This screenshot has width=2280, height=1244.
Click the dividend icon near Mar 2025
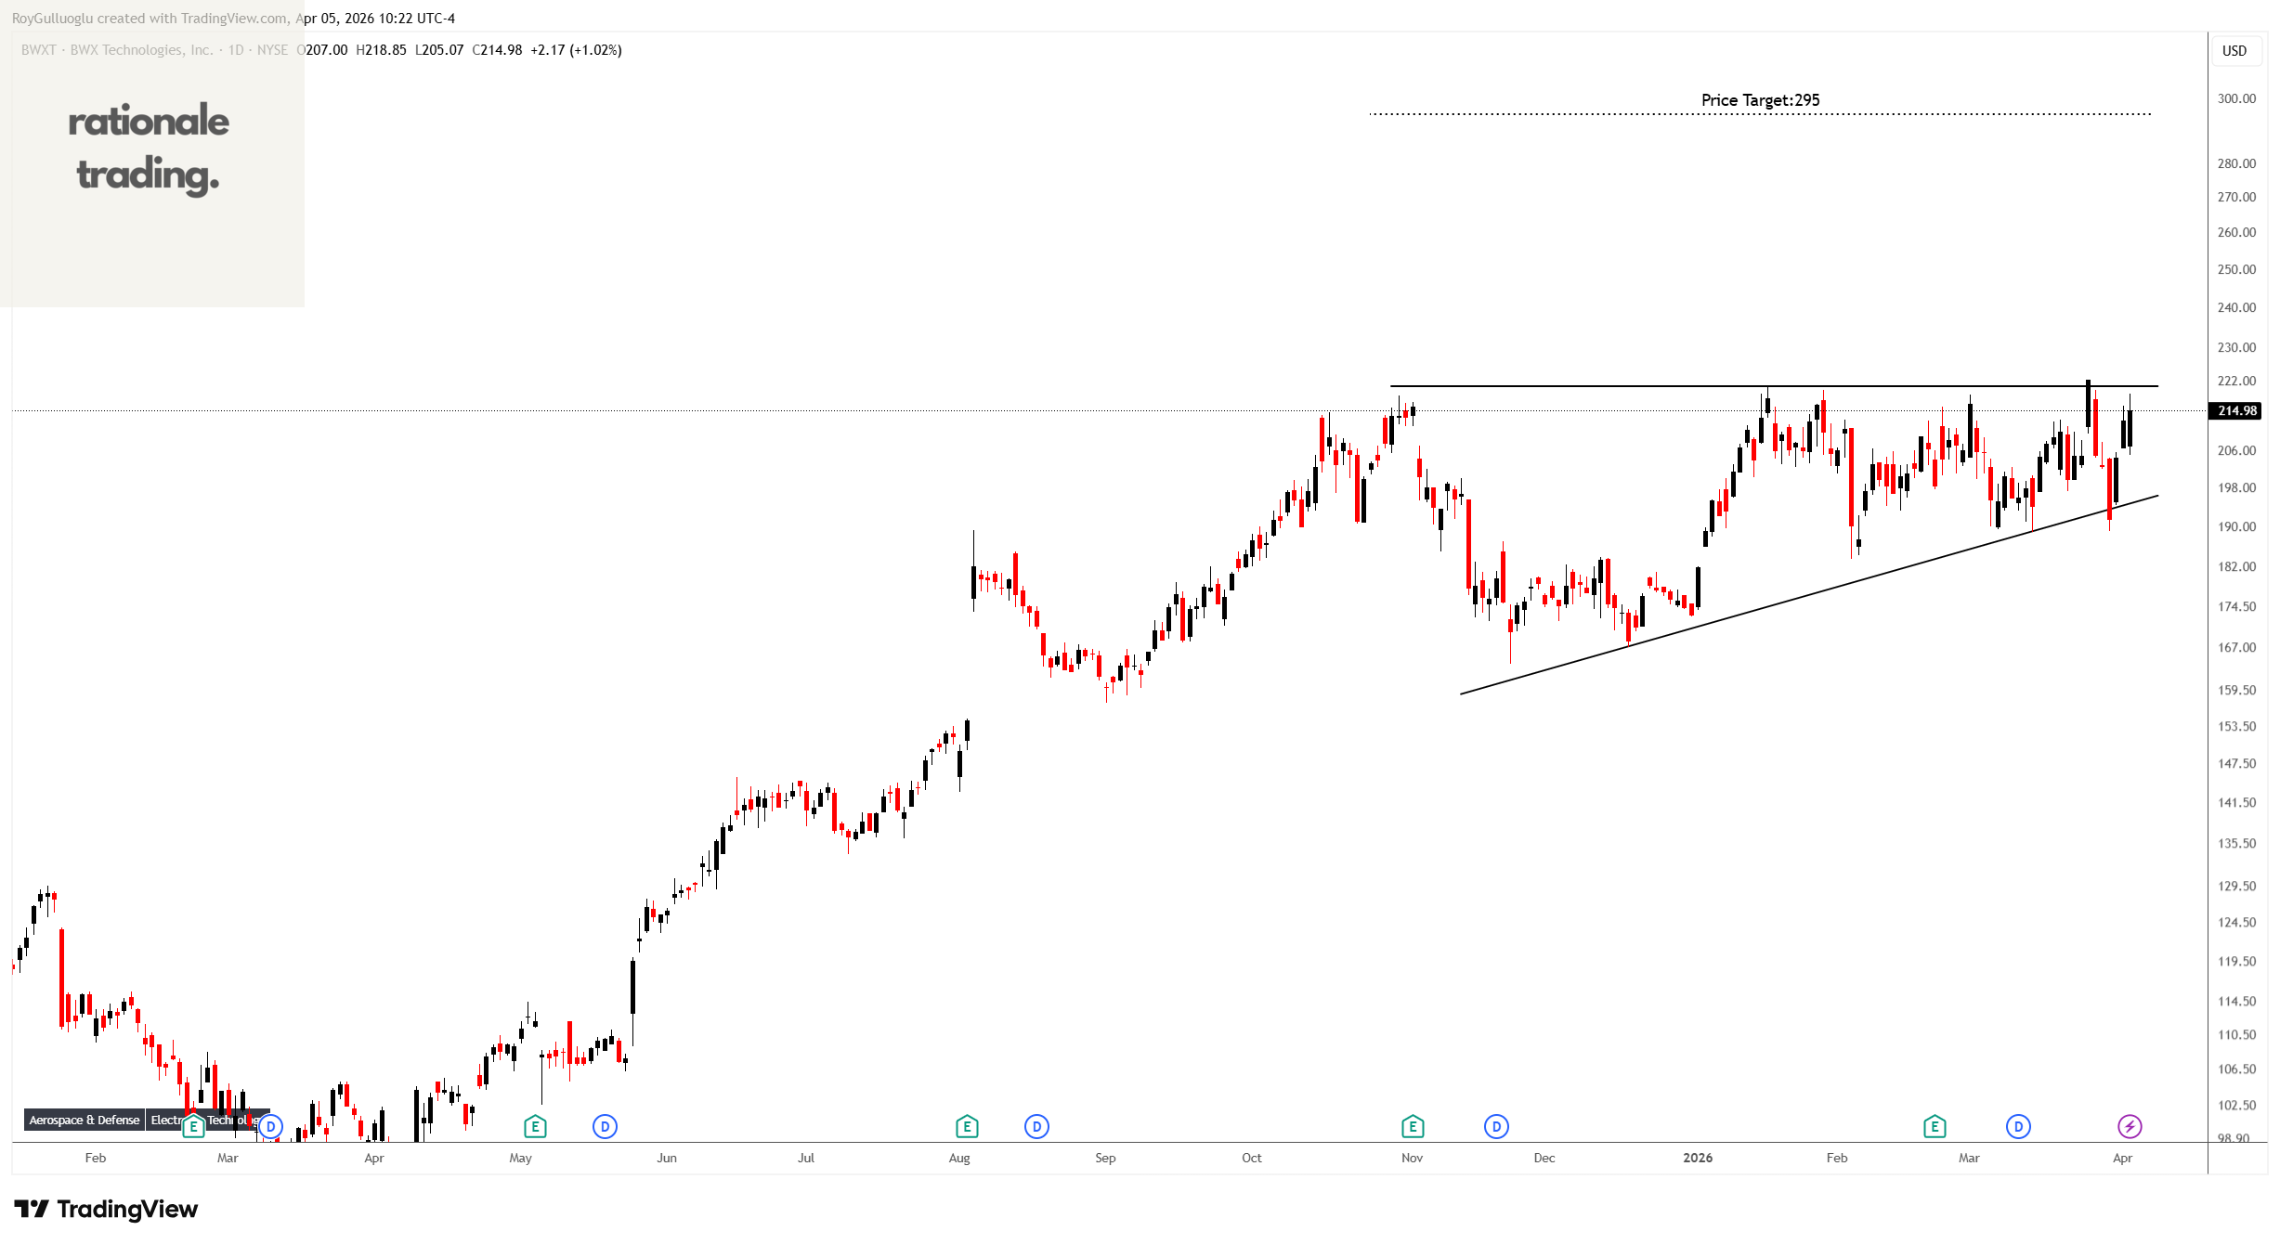point(270,1126)
